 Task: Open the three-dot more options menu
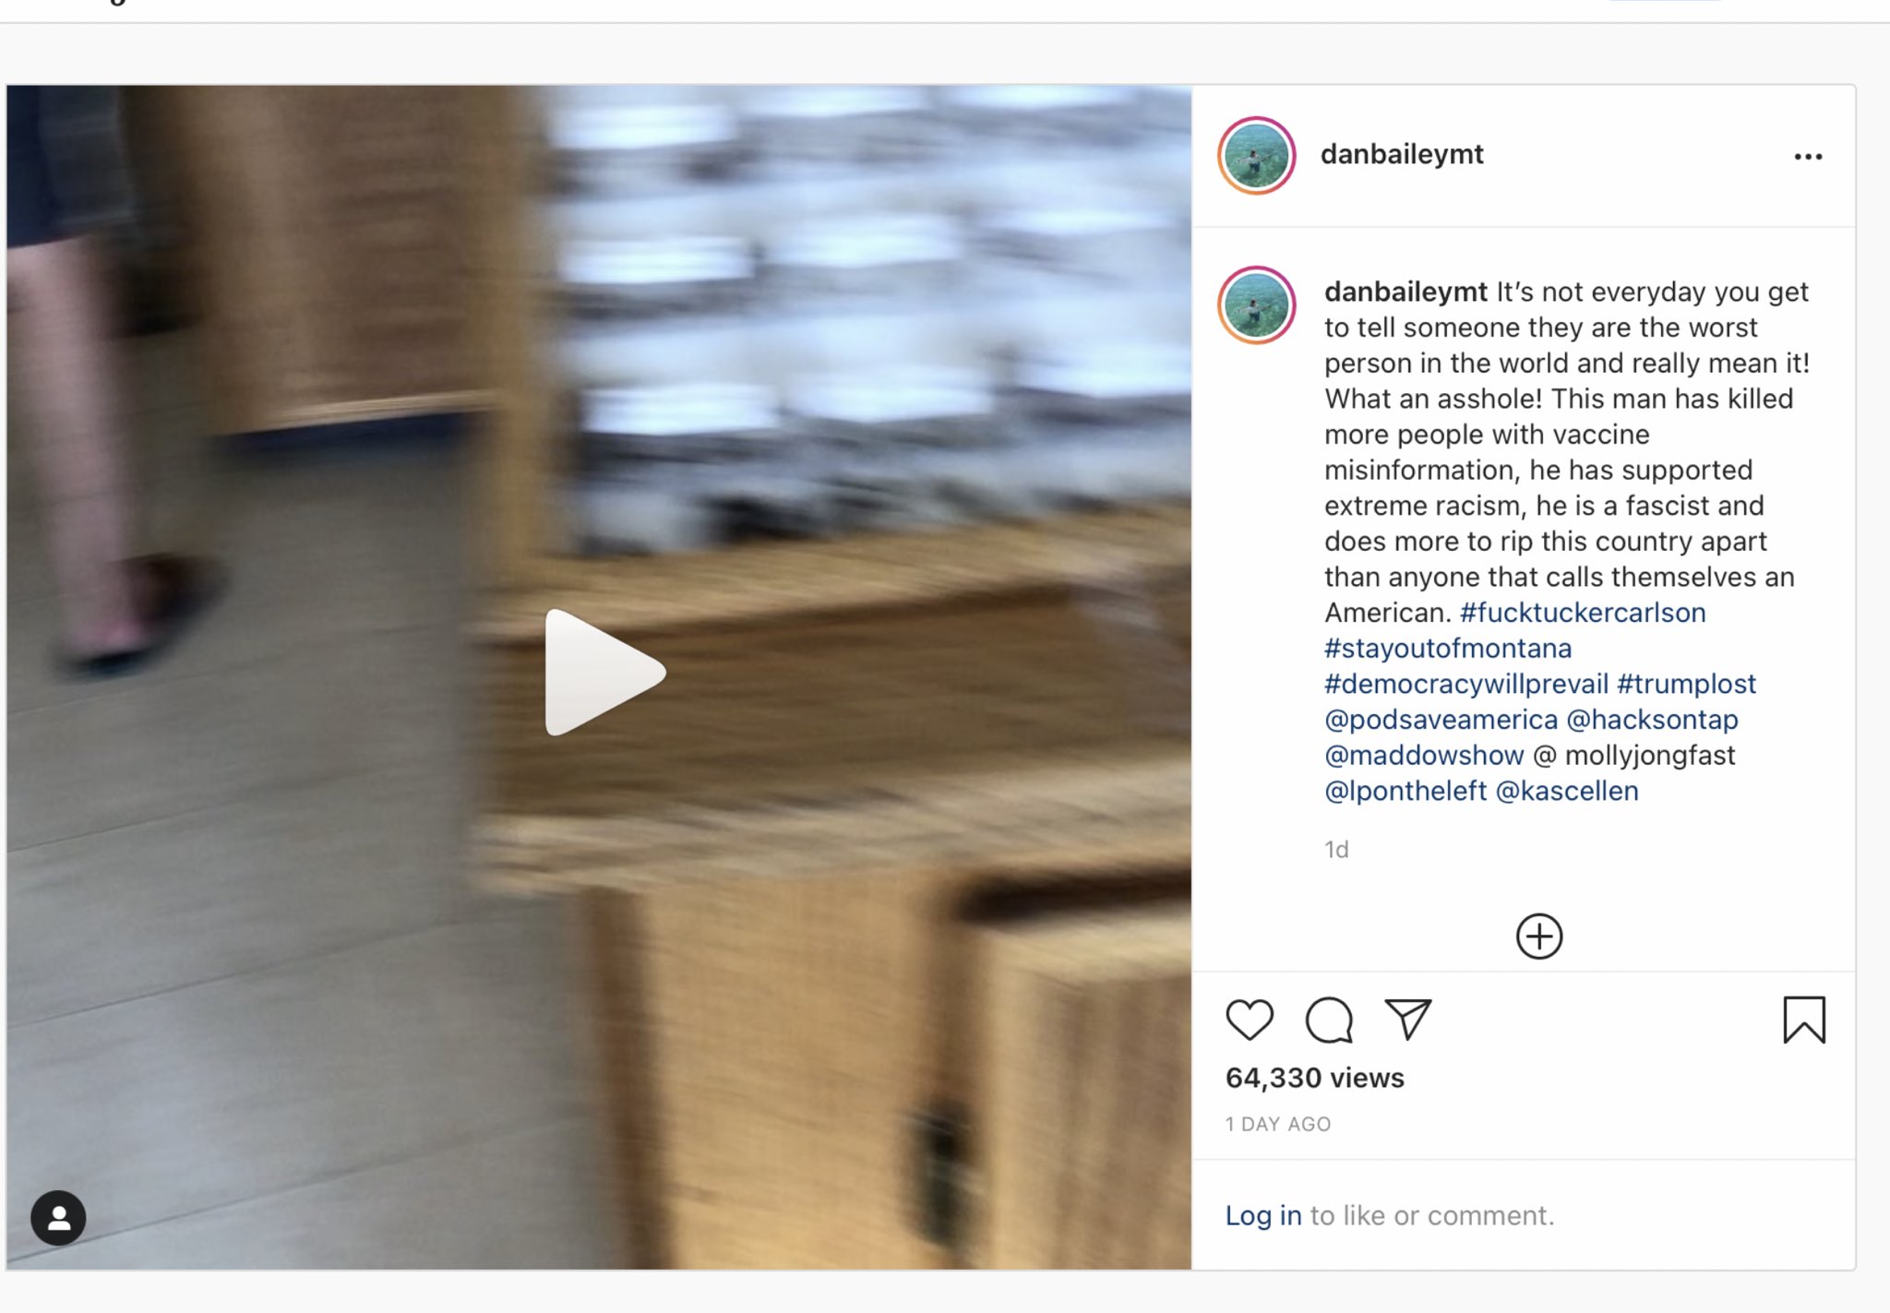(1808, 157)
